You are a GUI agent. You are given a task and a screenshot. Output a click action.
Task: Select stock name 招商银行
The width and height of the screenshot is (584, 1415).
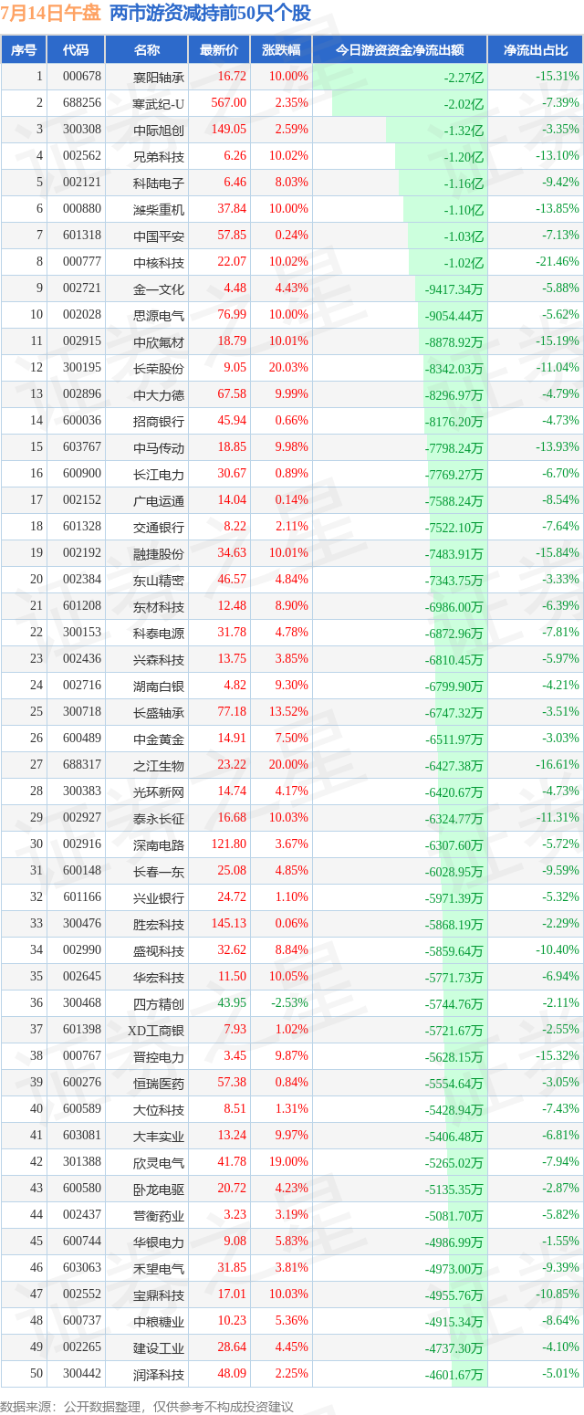tap(159, 421)
